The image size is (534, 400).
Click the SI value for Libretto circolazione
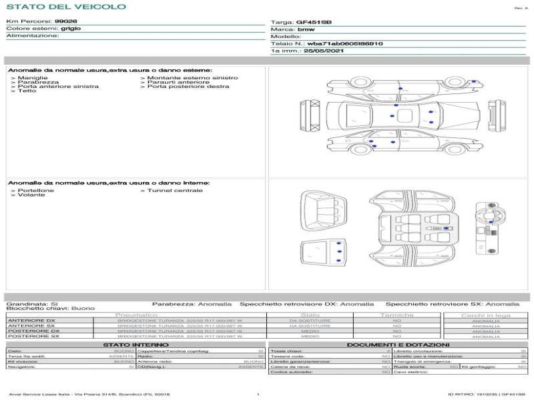tap(523, 350)
